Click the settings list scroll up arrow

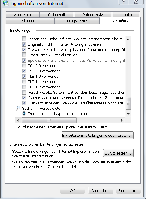tap(129, 39)
